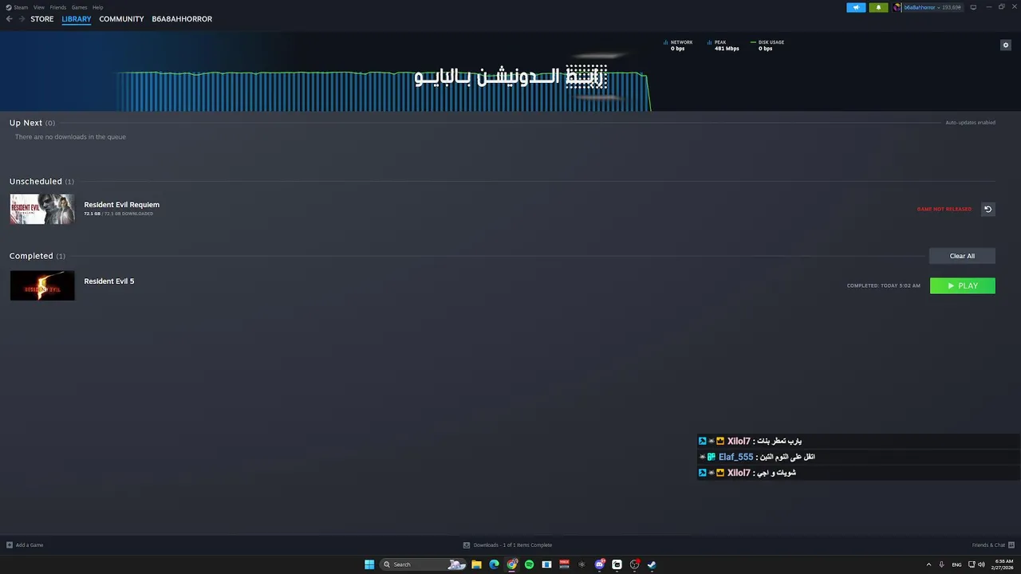The width and height of the screenshot is (1021, 574).
Task: Open the green notifications bell
Action: click(x=878, y=7)
